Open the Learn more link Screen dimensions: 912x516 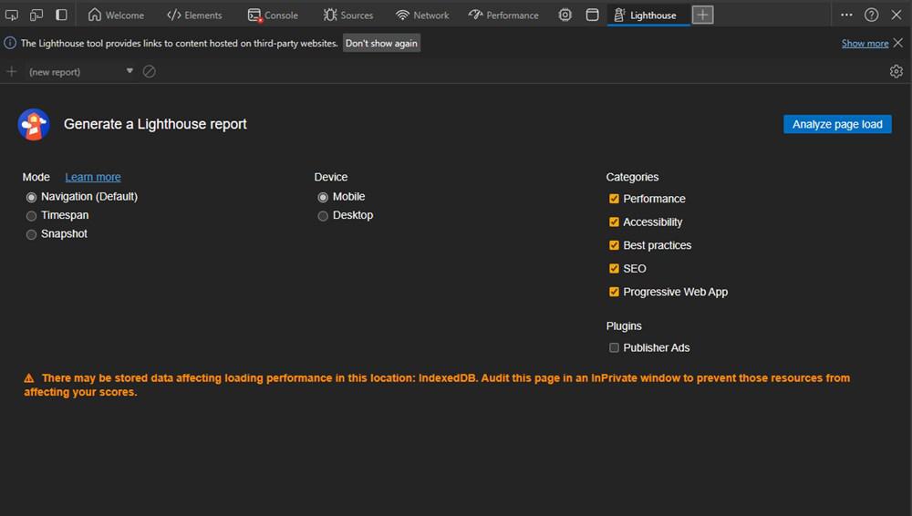point(93,177)
